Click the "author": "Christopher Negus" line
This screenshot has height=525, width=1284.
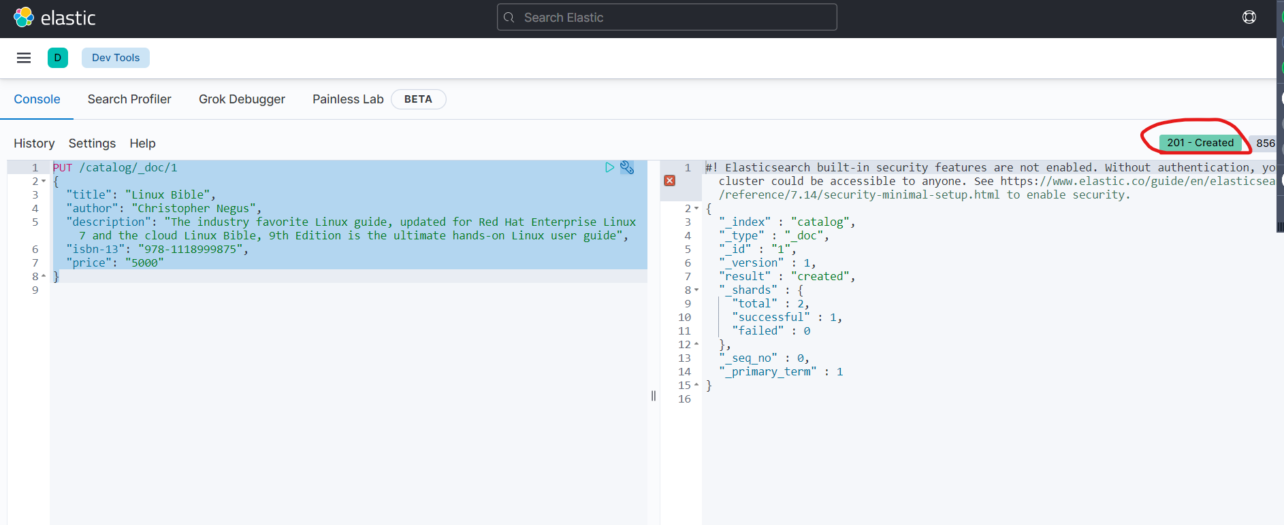point(164,208)
